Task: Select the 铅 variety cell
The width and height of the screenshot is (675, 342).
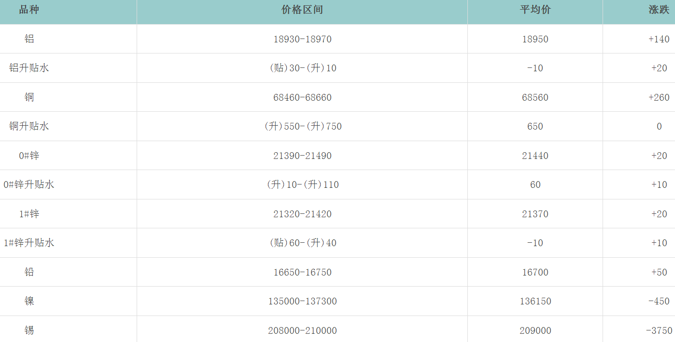Action: (29, 272)
